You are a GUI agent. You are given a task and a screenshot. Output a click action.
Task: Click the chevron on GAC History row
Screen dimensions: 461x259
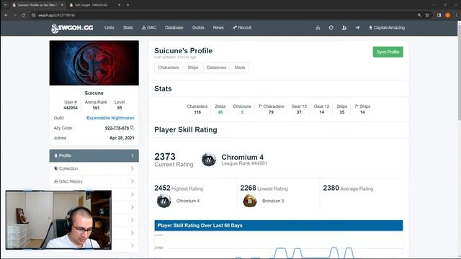click(x=133, y=181)
